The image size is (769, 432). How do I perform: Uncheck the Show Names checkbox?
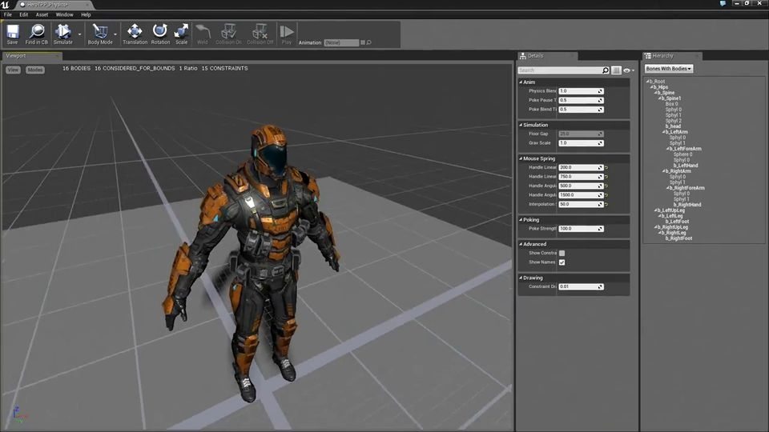(x=562, y=262)
